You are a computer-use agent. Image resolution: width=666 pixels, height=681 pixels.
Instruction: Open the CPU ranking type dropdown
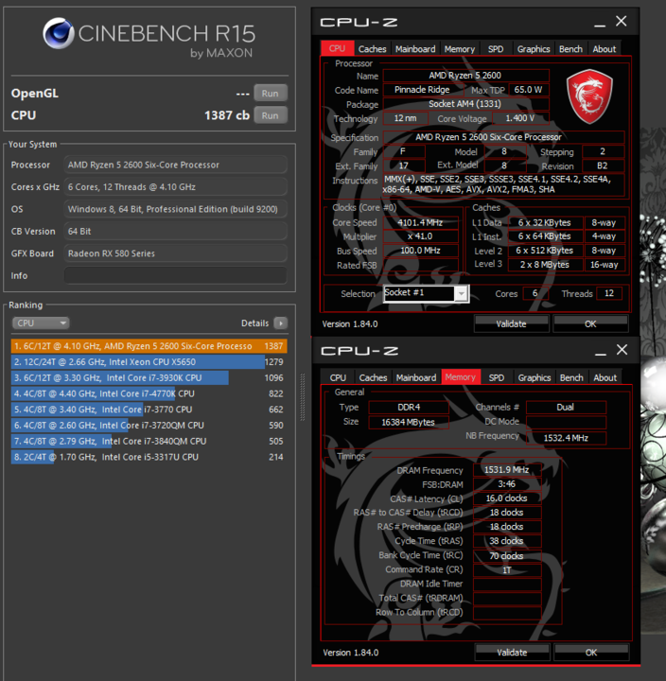(x=41, y=323)
